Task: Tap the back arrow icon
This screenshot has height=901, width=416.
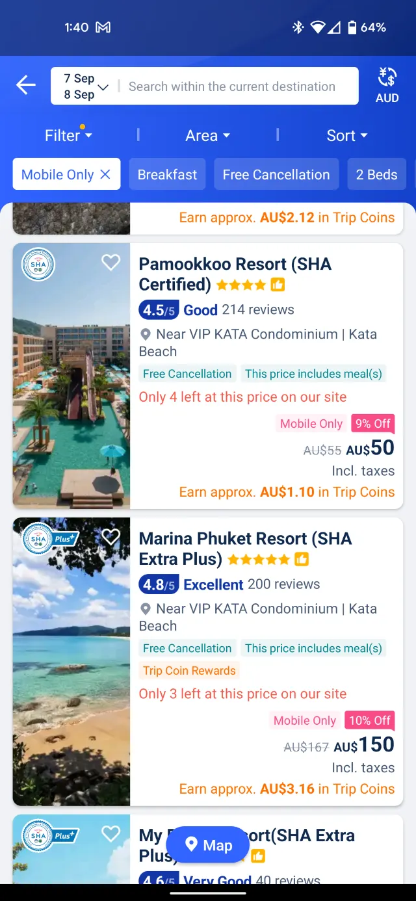Action: pyautogui.click(x=26, y=85)
